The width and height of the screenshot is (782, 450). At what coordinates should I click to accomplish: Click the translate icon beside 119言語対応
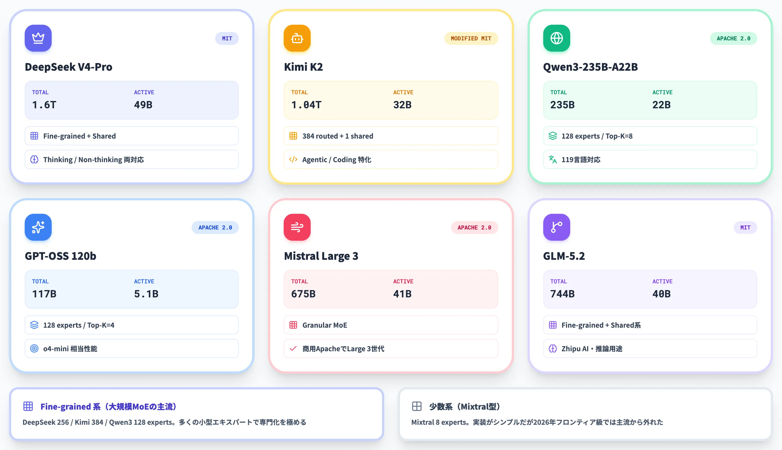click(x=553, y=159)
